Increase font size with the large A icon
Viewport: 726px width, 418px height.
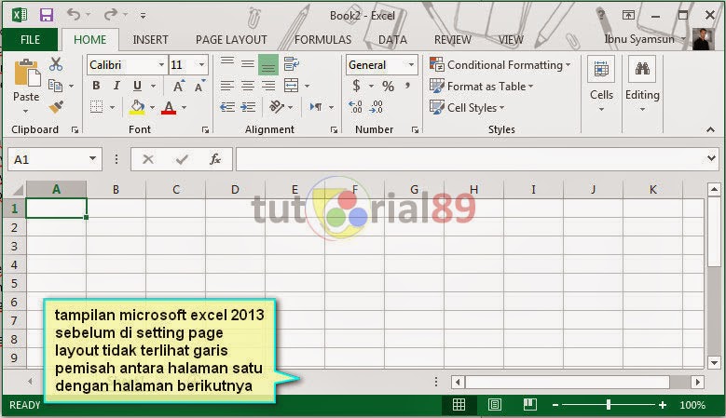pyautogui.click(x=178, y=86)
